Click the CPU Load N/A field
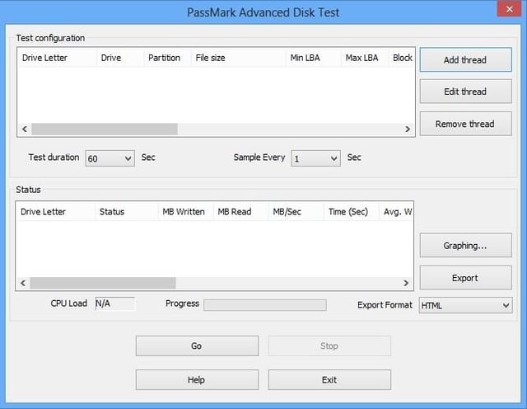The image size is (527, 409). pos(115,303)
